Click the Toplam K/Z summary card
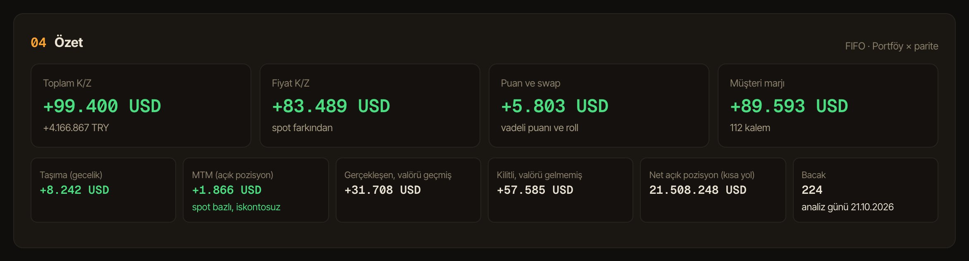Viewport: 969px width, 261px height. click(x=141, y=106)
